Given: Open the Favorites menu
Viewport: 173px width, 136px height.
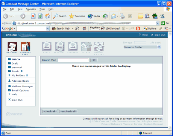Looking at the screenshot, I should 31,9.
